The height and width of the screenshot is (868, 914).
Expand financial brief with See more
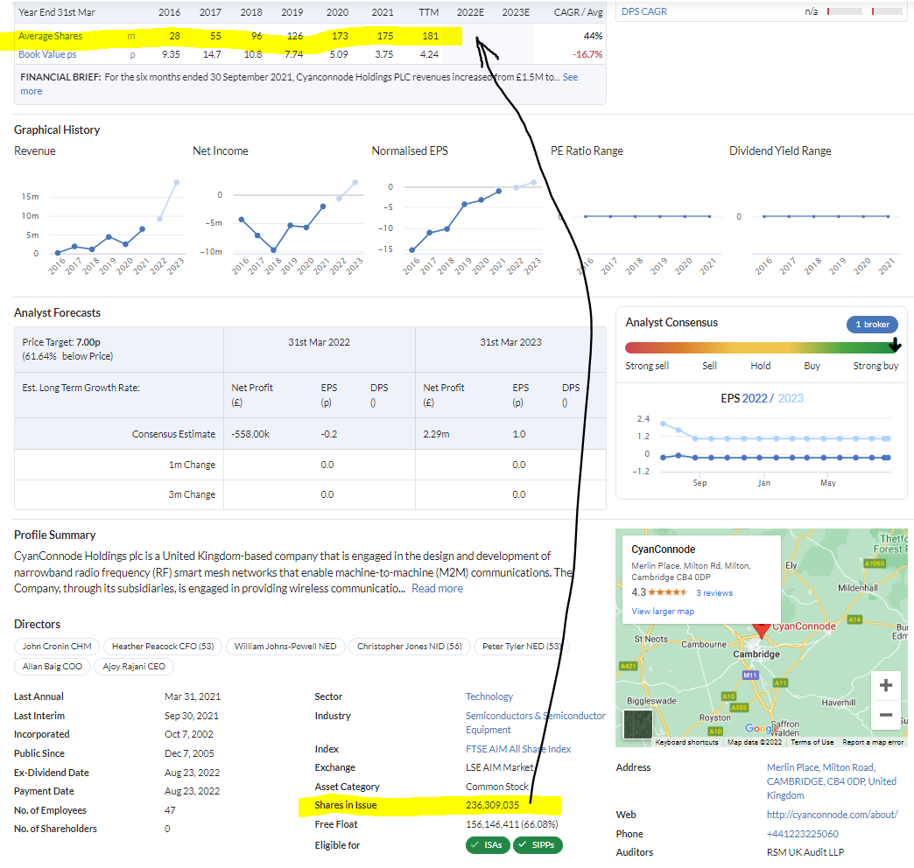tap(570, 77)
